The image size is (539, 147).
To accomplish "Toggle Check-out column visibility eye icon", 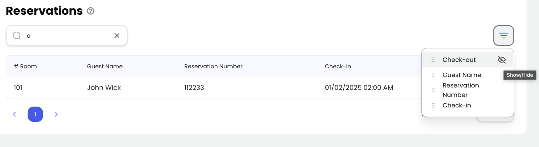I will [x=501, y=60].
